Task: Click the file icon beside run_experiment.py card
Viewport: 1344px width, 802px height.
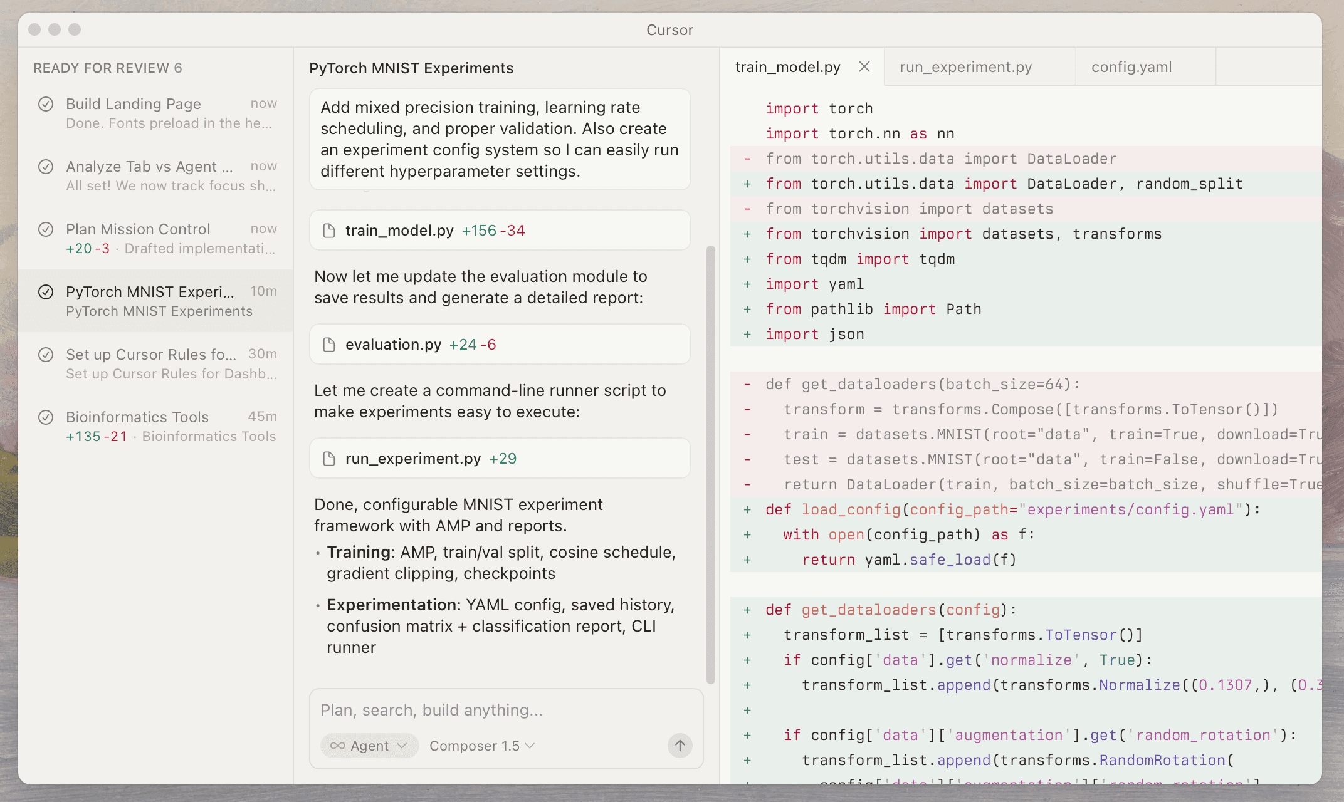Action: pyautogui.click(x=329, y=459)
